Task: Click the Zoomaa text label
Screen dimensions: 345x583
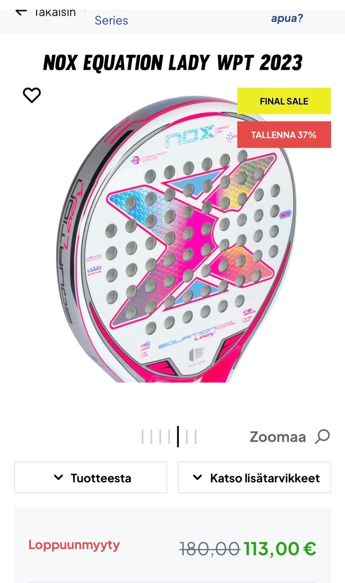Action: point(278,437)
